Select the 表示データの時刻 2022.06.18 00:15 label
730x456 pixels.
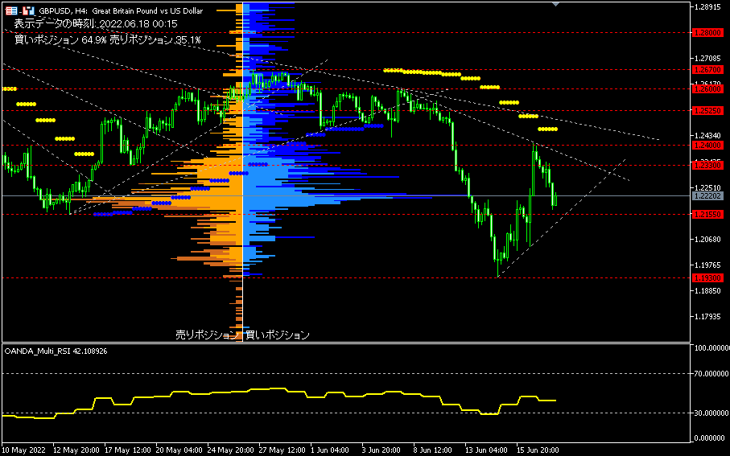coord(96,24)
